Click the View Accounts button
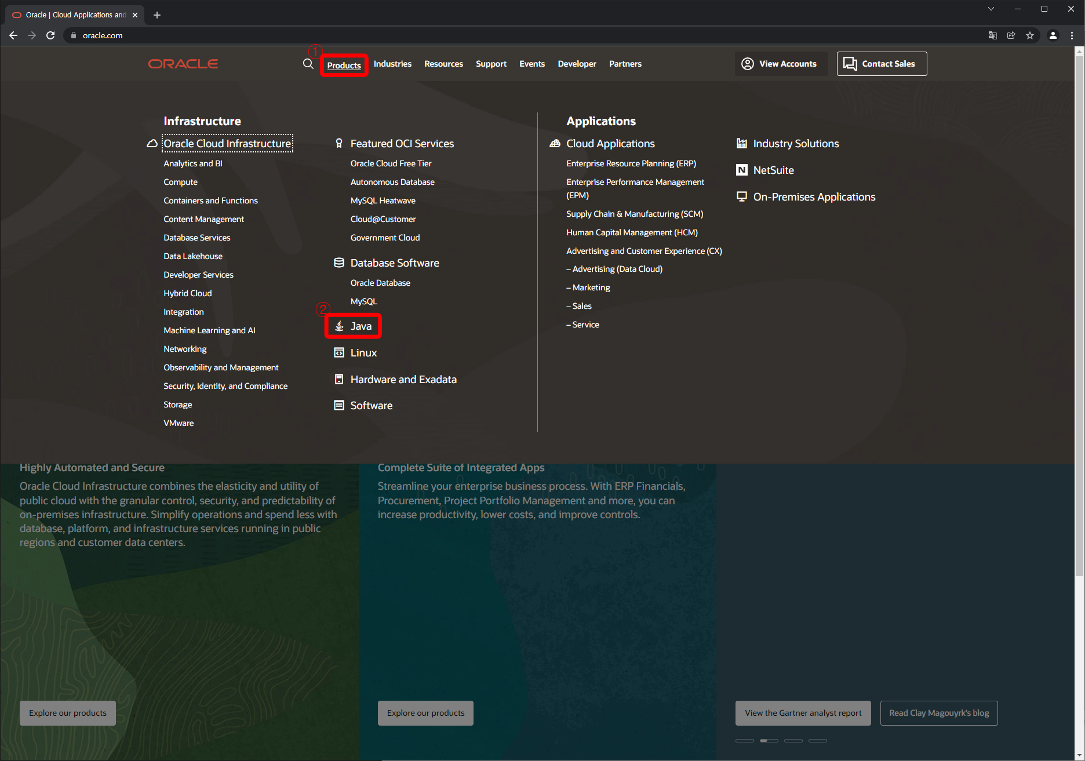This screenshot has height=761, width=1085. [781, 64]
